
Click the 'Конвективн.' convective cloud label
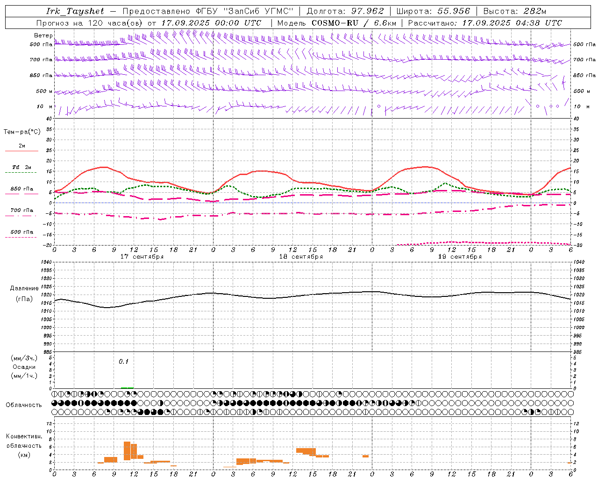tap(24, 436)
